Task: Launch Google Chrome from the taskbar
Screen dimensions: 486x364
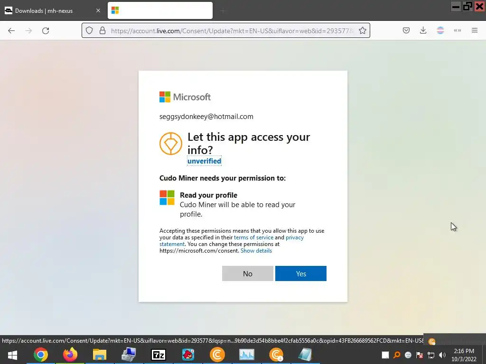Action: tap(41, 355)
